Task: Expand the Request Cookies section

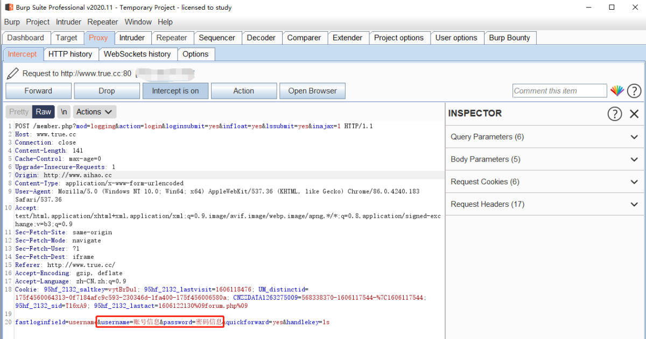Action: tap(544, 182)
